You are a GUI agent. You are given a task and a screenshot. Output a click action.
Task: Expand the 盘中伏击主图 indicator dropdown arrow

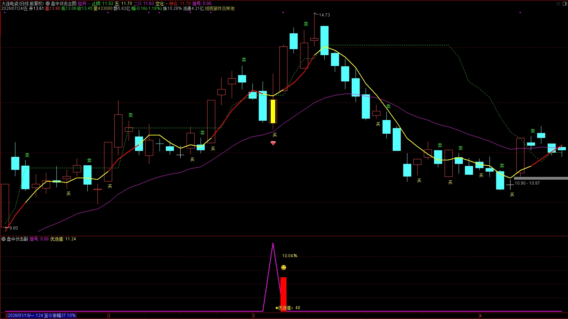pyautogui.click(x=48, y=4)
